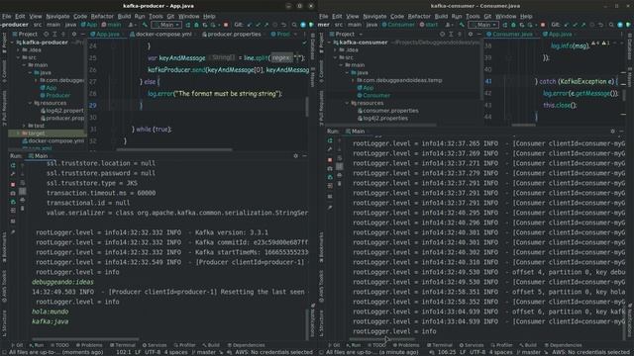Select Producer class in kafka-producer tree
Viewport: 634px width, 356px height.
(55, 95)
